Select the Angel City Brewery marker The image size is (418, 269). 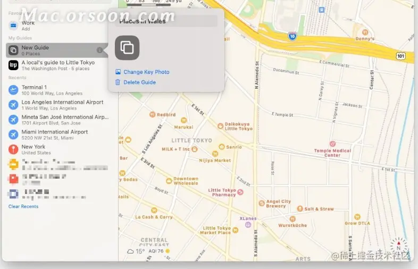(x=262, y=204)
